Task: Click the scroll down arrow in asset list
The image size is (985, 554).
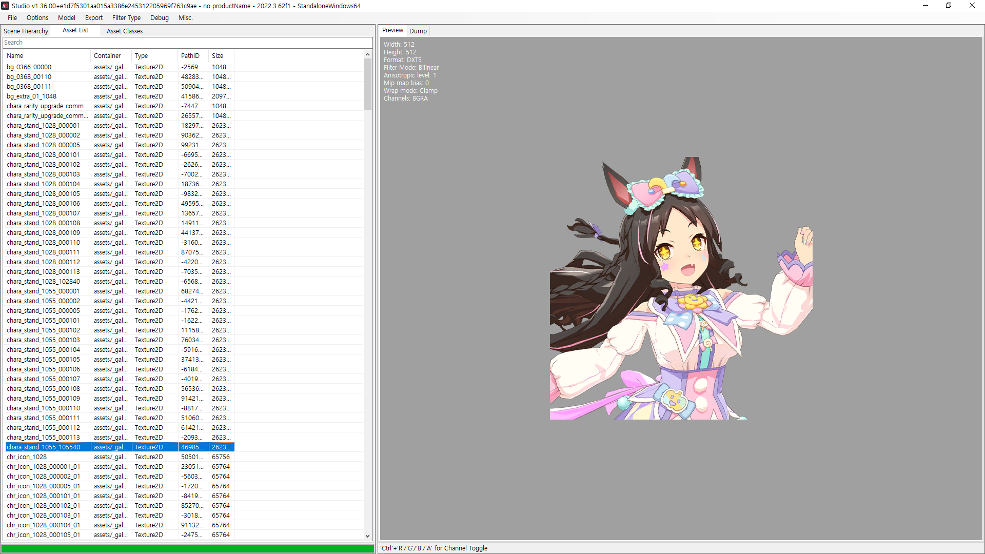Action: pyautogui.click(x=367, y=536)
